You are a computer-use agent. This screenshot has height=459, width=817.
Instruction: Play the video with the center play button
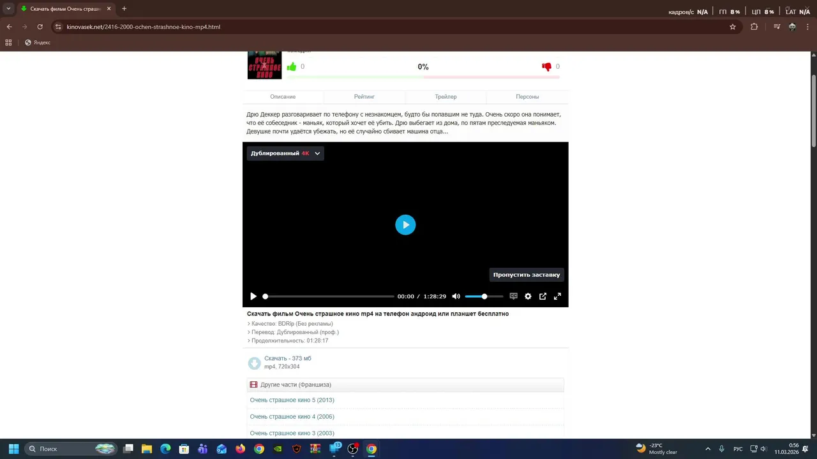pos(405,224)
